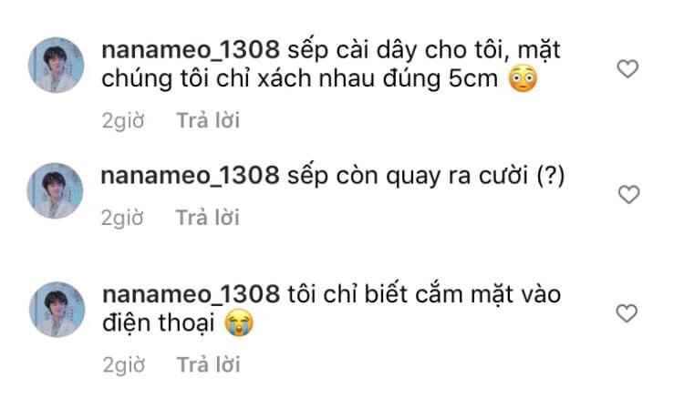Click the text "tôi chỉ biết cắm mặt vào"
Image resolution: width=684 pixels, height=419 pixels.
(x=424, y=294)
